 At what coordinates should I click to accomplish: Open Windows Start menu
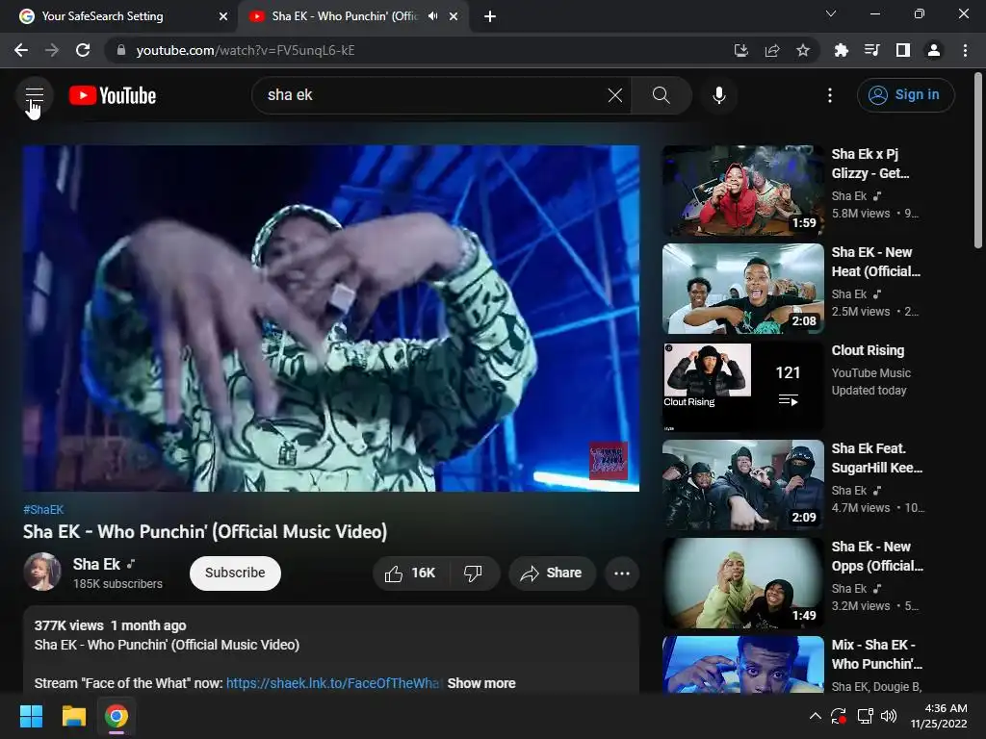(x=31, y=716)
